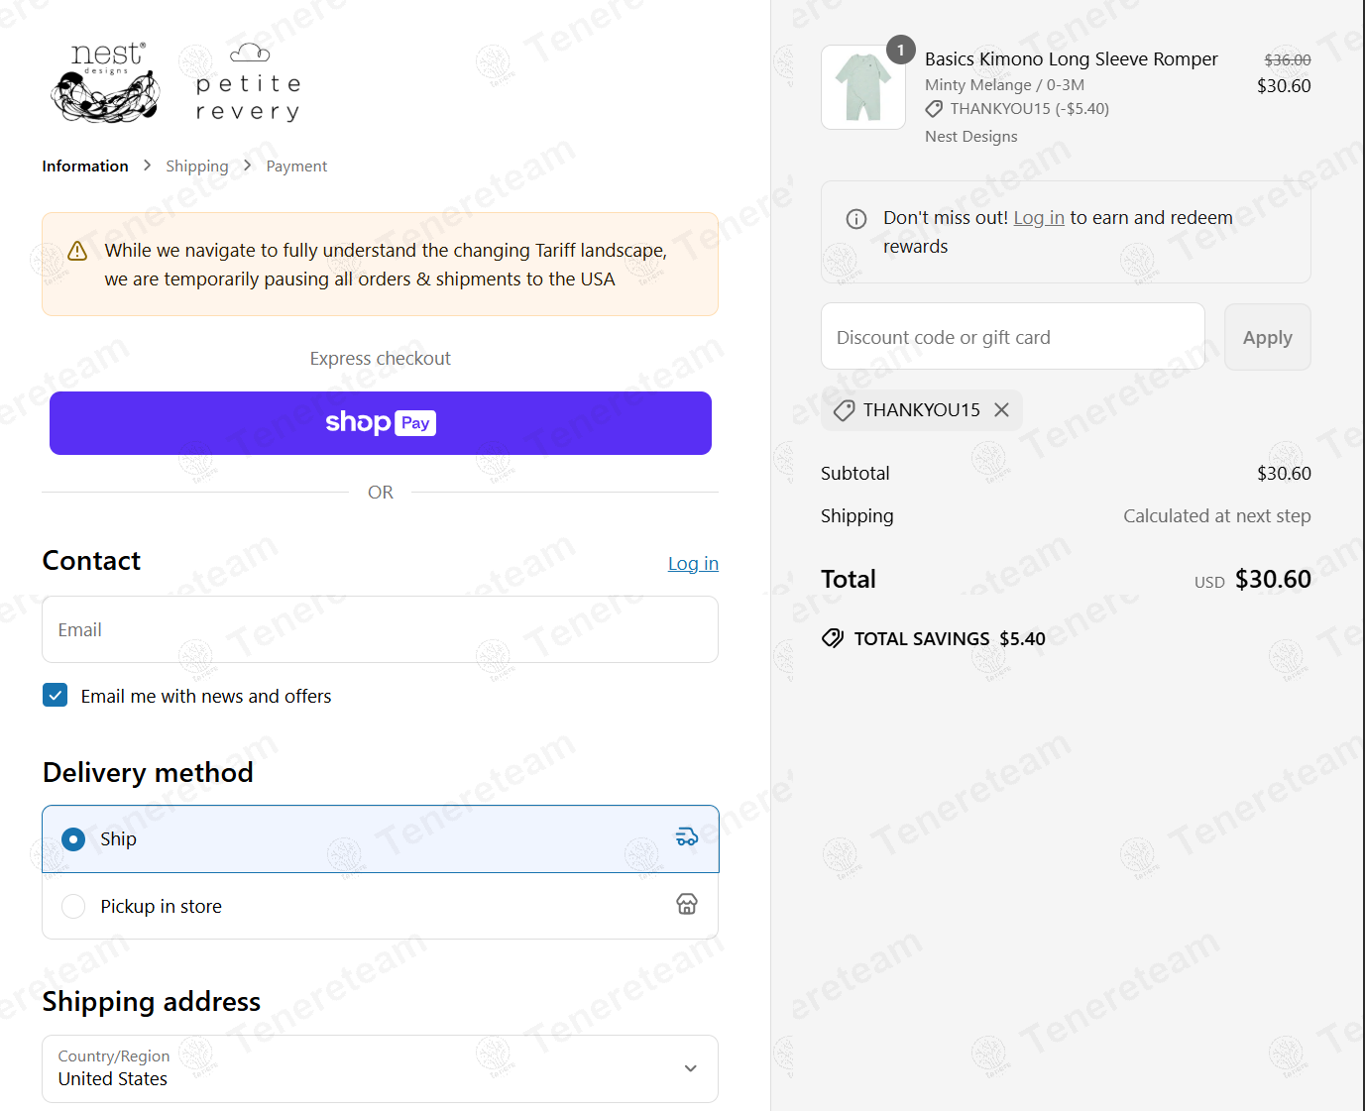The image size is (1365, 1111).
Task: Pay with Shop Pay express checkout
Action: click(x=381, y=423)
